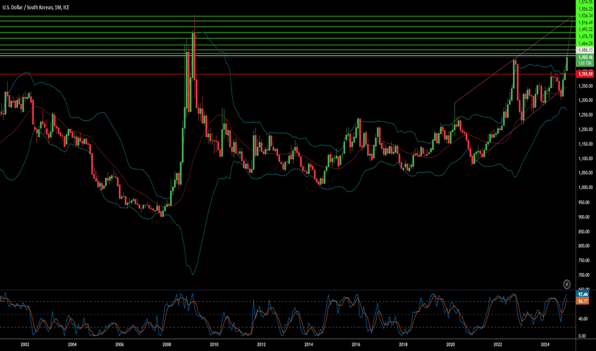Click the 2002 label on the time axis
This screenshot has width=596, height=351.
[25, 345]
